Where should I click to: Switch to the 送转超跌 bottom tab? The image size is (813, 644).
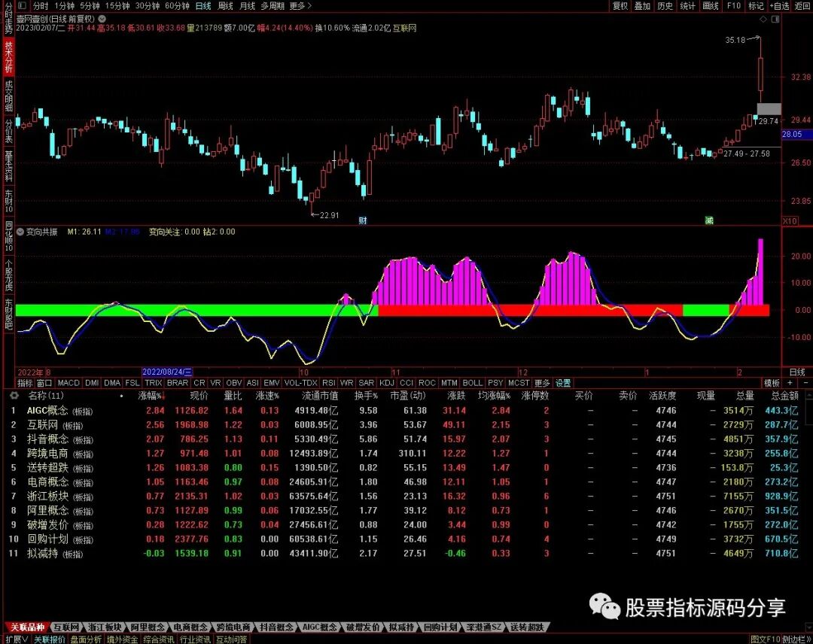tap(527, 627)
